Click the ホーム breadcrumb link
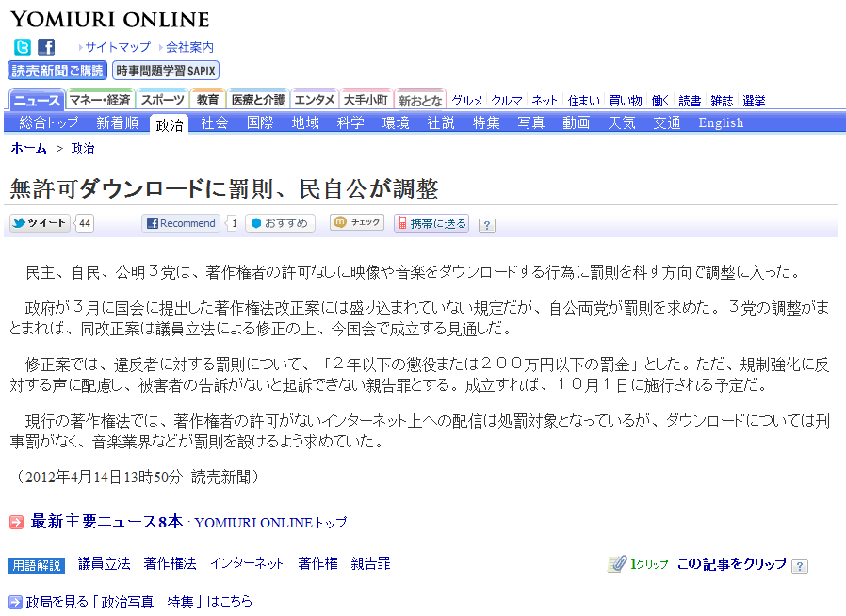 click(28, 148)
